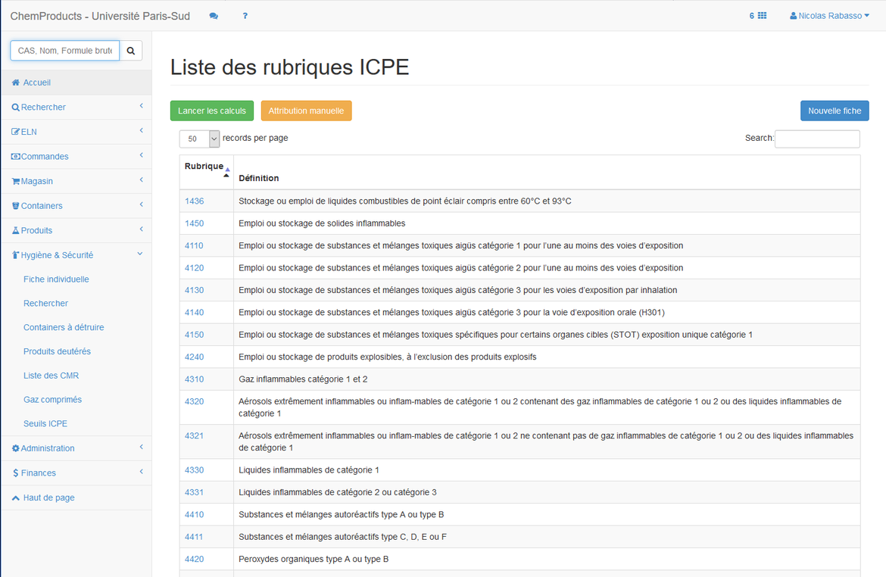Open the help question mark icon
This screenshot has height=577, width=886.
(x=245, y=16)
